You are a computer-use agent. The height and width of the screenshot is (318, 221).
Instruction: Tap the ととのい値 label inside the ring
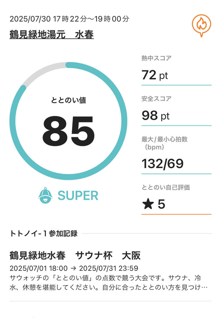pyautogui.click(x=69, y=100)
